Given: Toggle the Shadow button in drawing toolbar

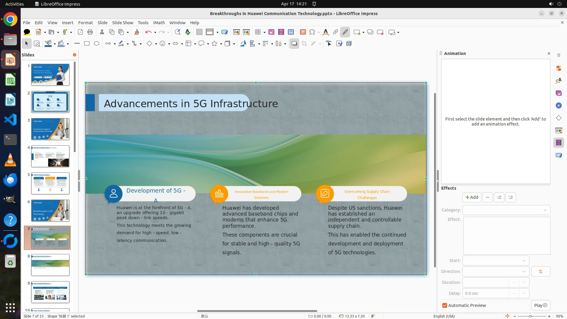Looking at the screenshot, I should (294, 44).
